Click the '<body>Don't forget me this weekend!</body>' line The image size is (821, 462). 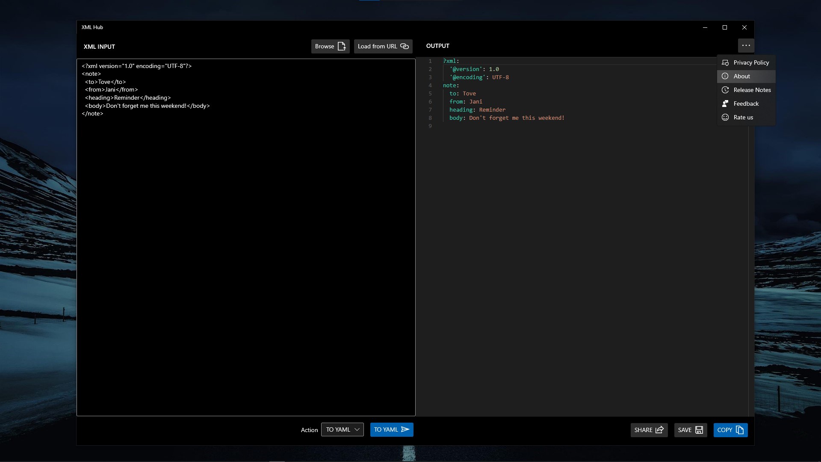coord(148,106)
